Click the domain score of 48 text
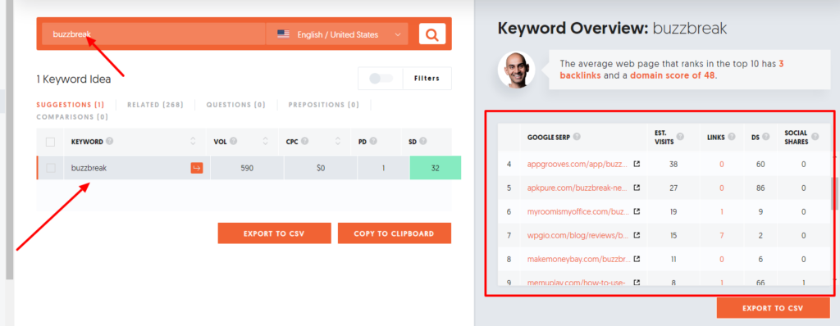The image size is (840, 326). click(673, 76)
